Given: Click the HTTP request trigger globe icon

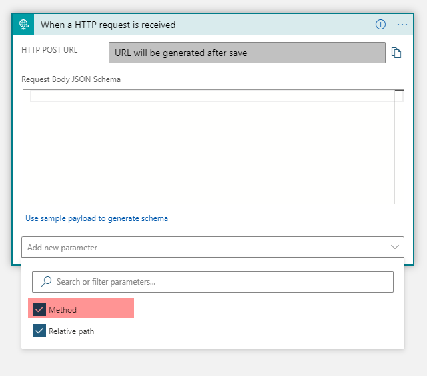Looking at the screenshot, I should [x=23, y=25].
